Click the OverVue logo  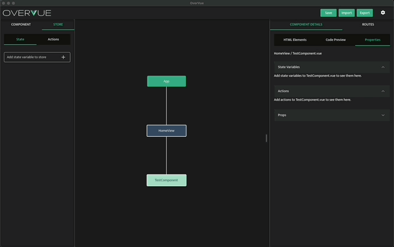[27, 13]
